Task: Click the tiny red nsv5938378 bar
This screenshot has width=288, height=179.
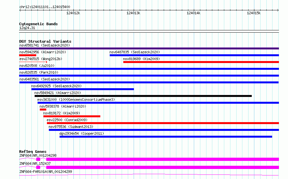Action: (43, 110)
